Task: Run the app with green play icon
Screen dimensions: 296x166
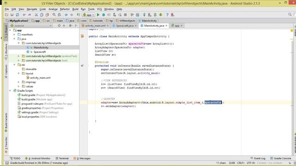Action: coord(98,15)
